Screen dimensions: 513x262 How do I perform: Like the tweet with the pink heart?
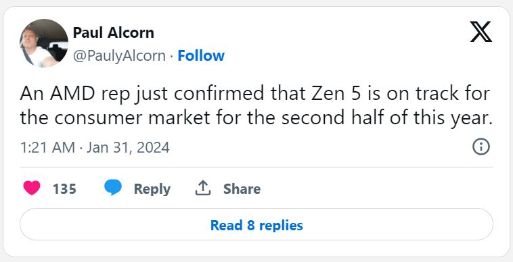click(32, 188)
